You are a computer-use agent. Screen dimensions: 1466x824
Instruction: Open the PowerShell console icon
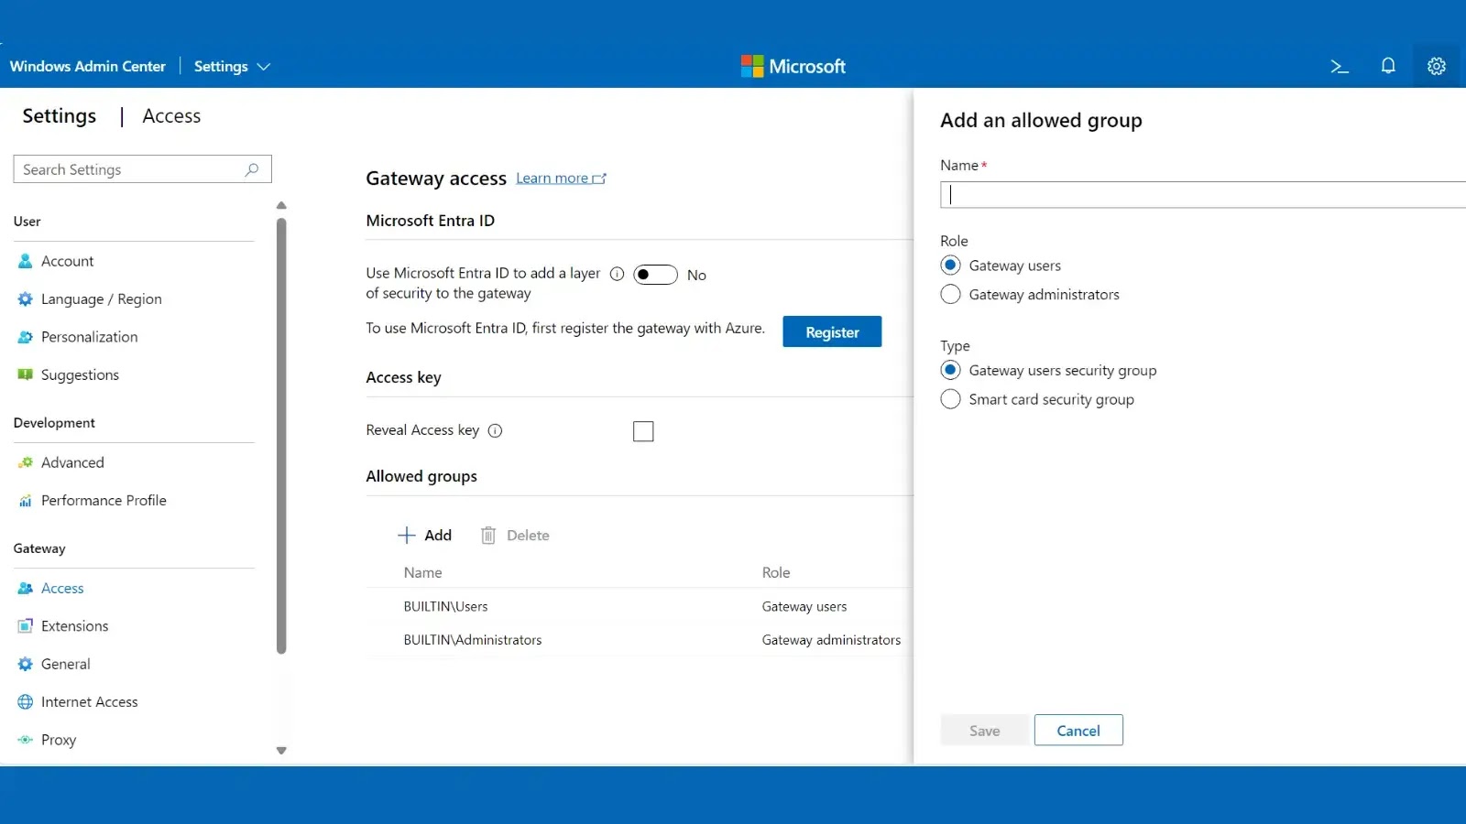(1340, 66)
